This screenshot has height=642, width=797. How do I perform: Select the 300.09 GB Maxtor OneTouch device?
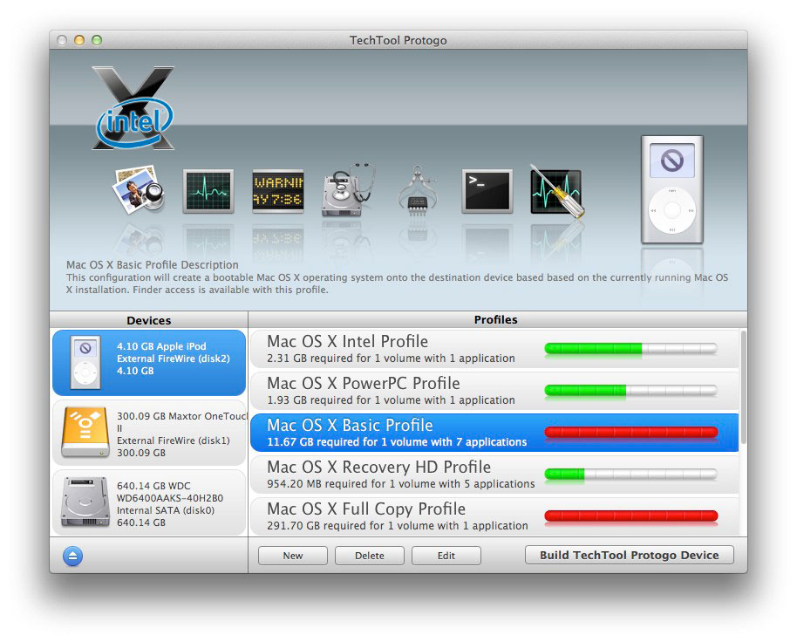(x=148, y=432)
